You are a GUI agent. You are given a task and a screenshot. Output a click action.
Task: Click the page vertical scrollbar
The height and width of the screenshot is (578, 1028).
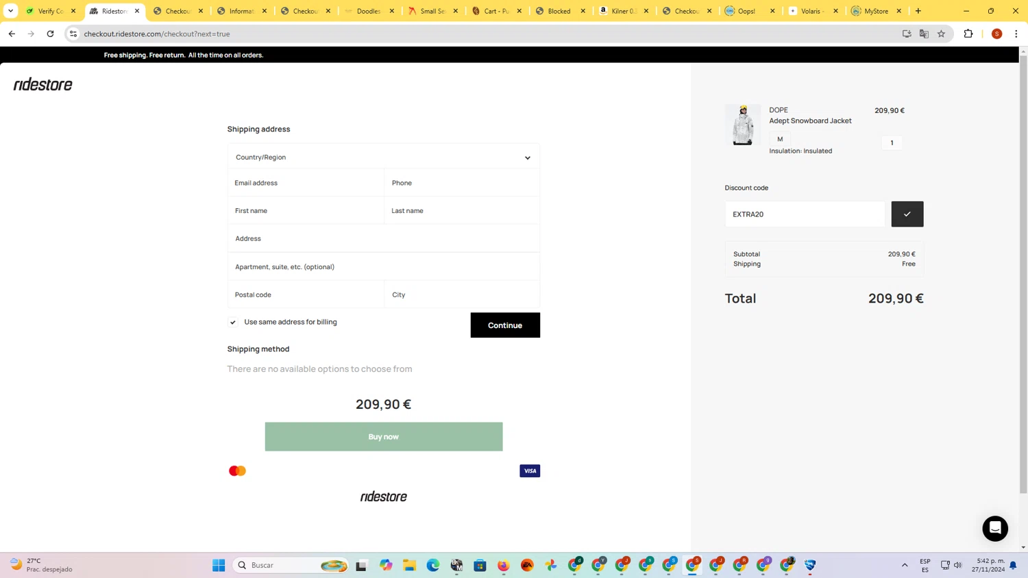coord(1023,274)
